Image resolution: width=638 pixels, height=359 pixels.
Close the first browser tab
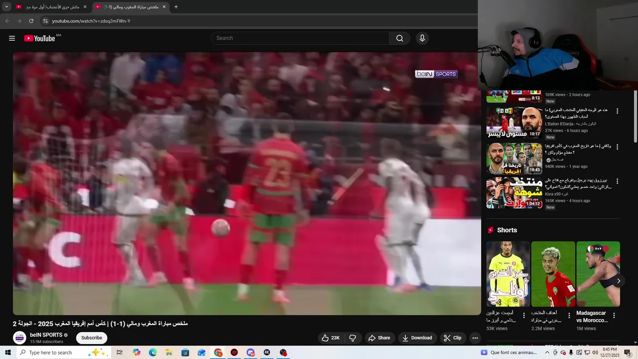coord(85,6)
